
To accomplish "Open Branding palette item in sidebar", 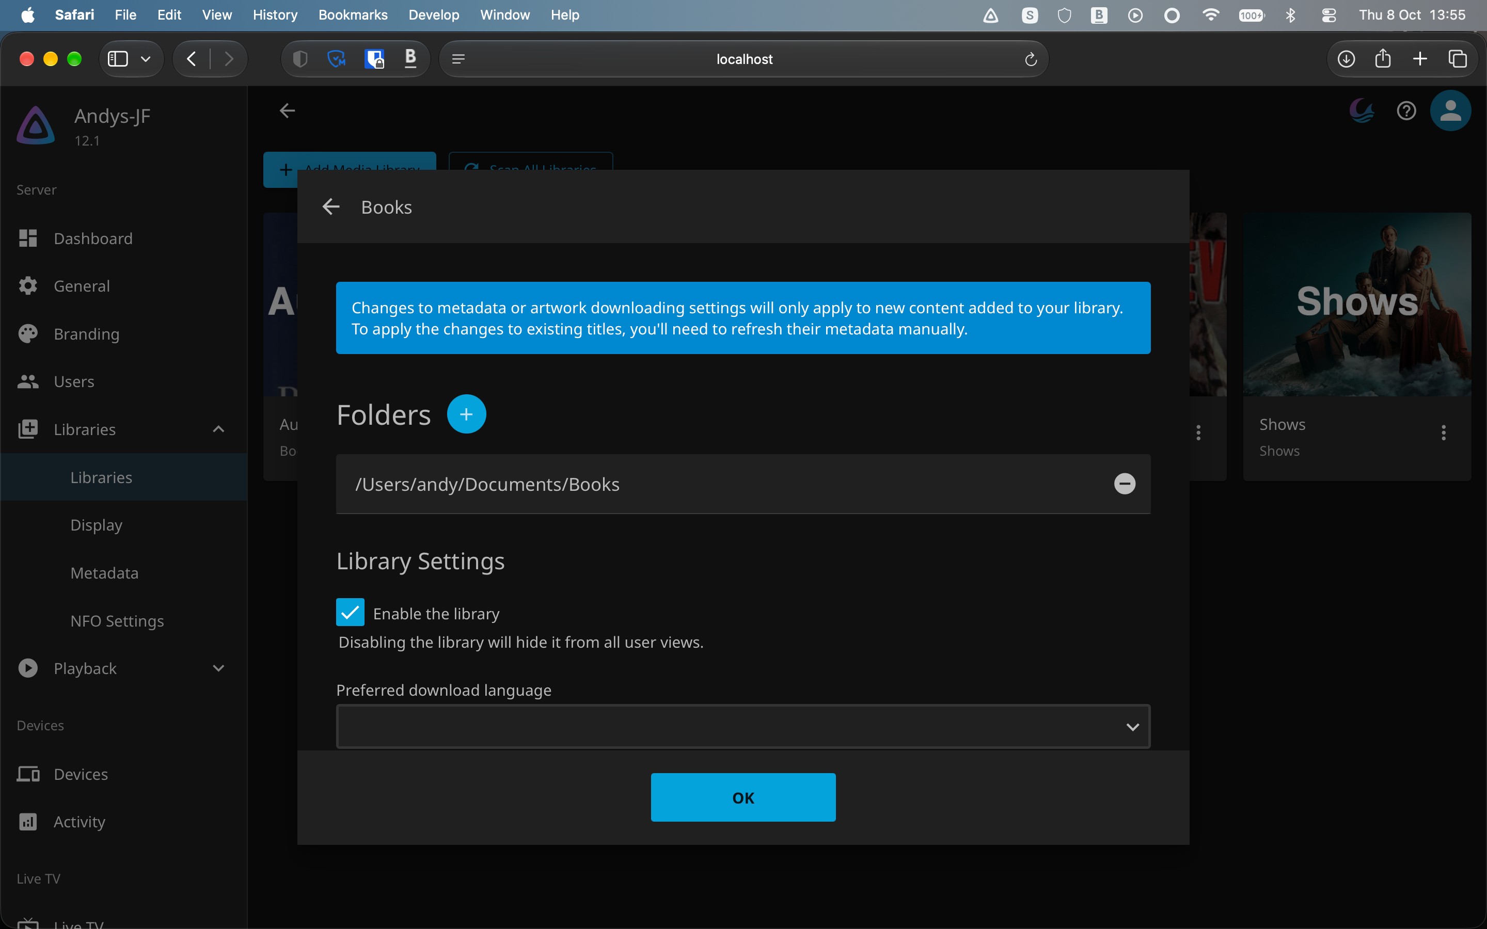I will click(x=123, y=333).
